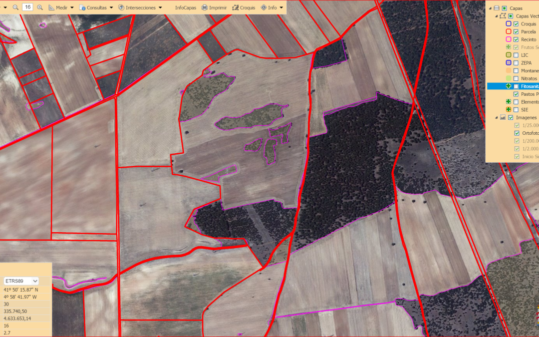Turn on the LIC layer checkbox
Image resolution: width=539 pixels, height=337 pixels.
click(516, 55)
